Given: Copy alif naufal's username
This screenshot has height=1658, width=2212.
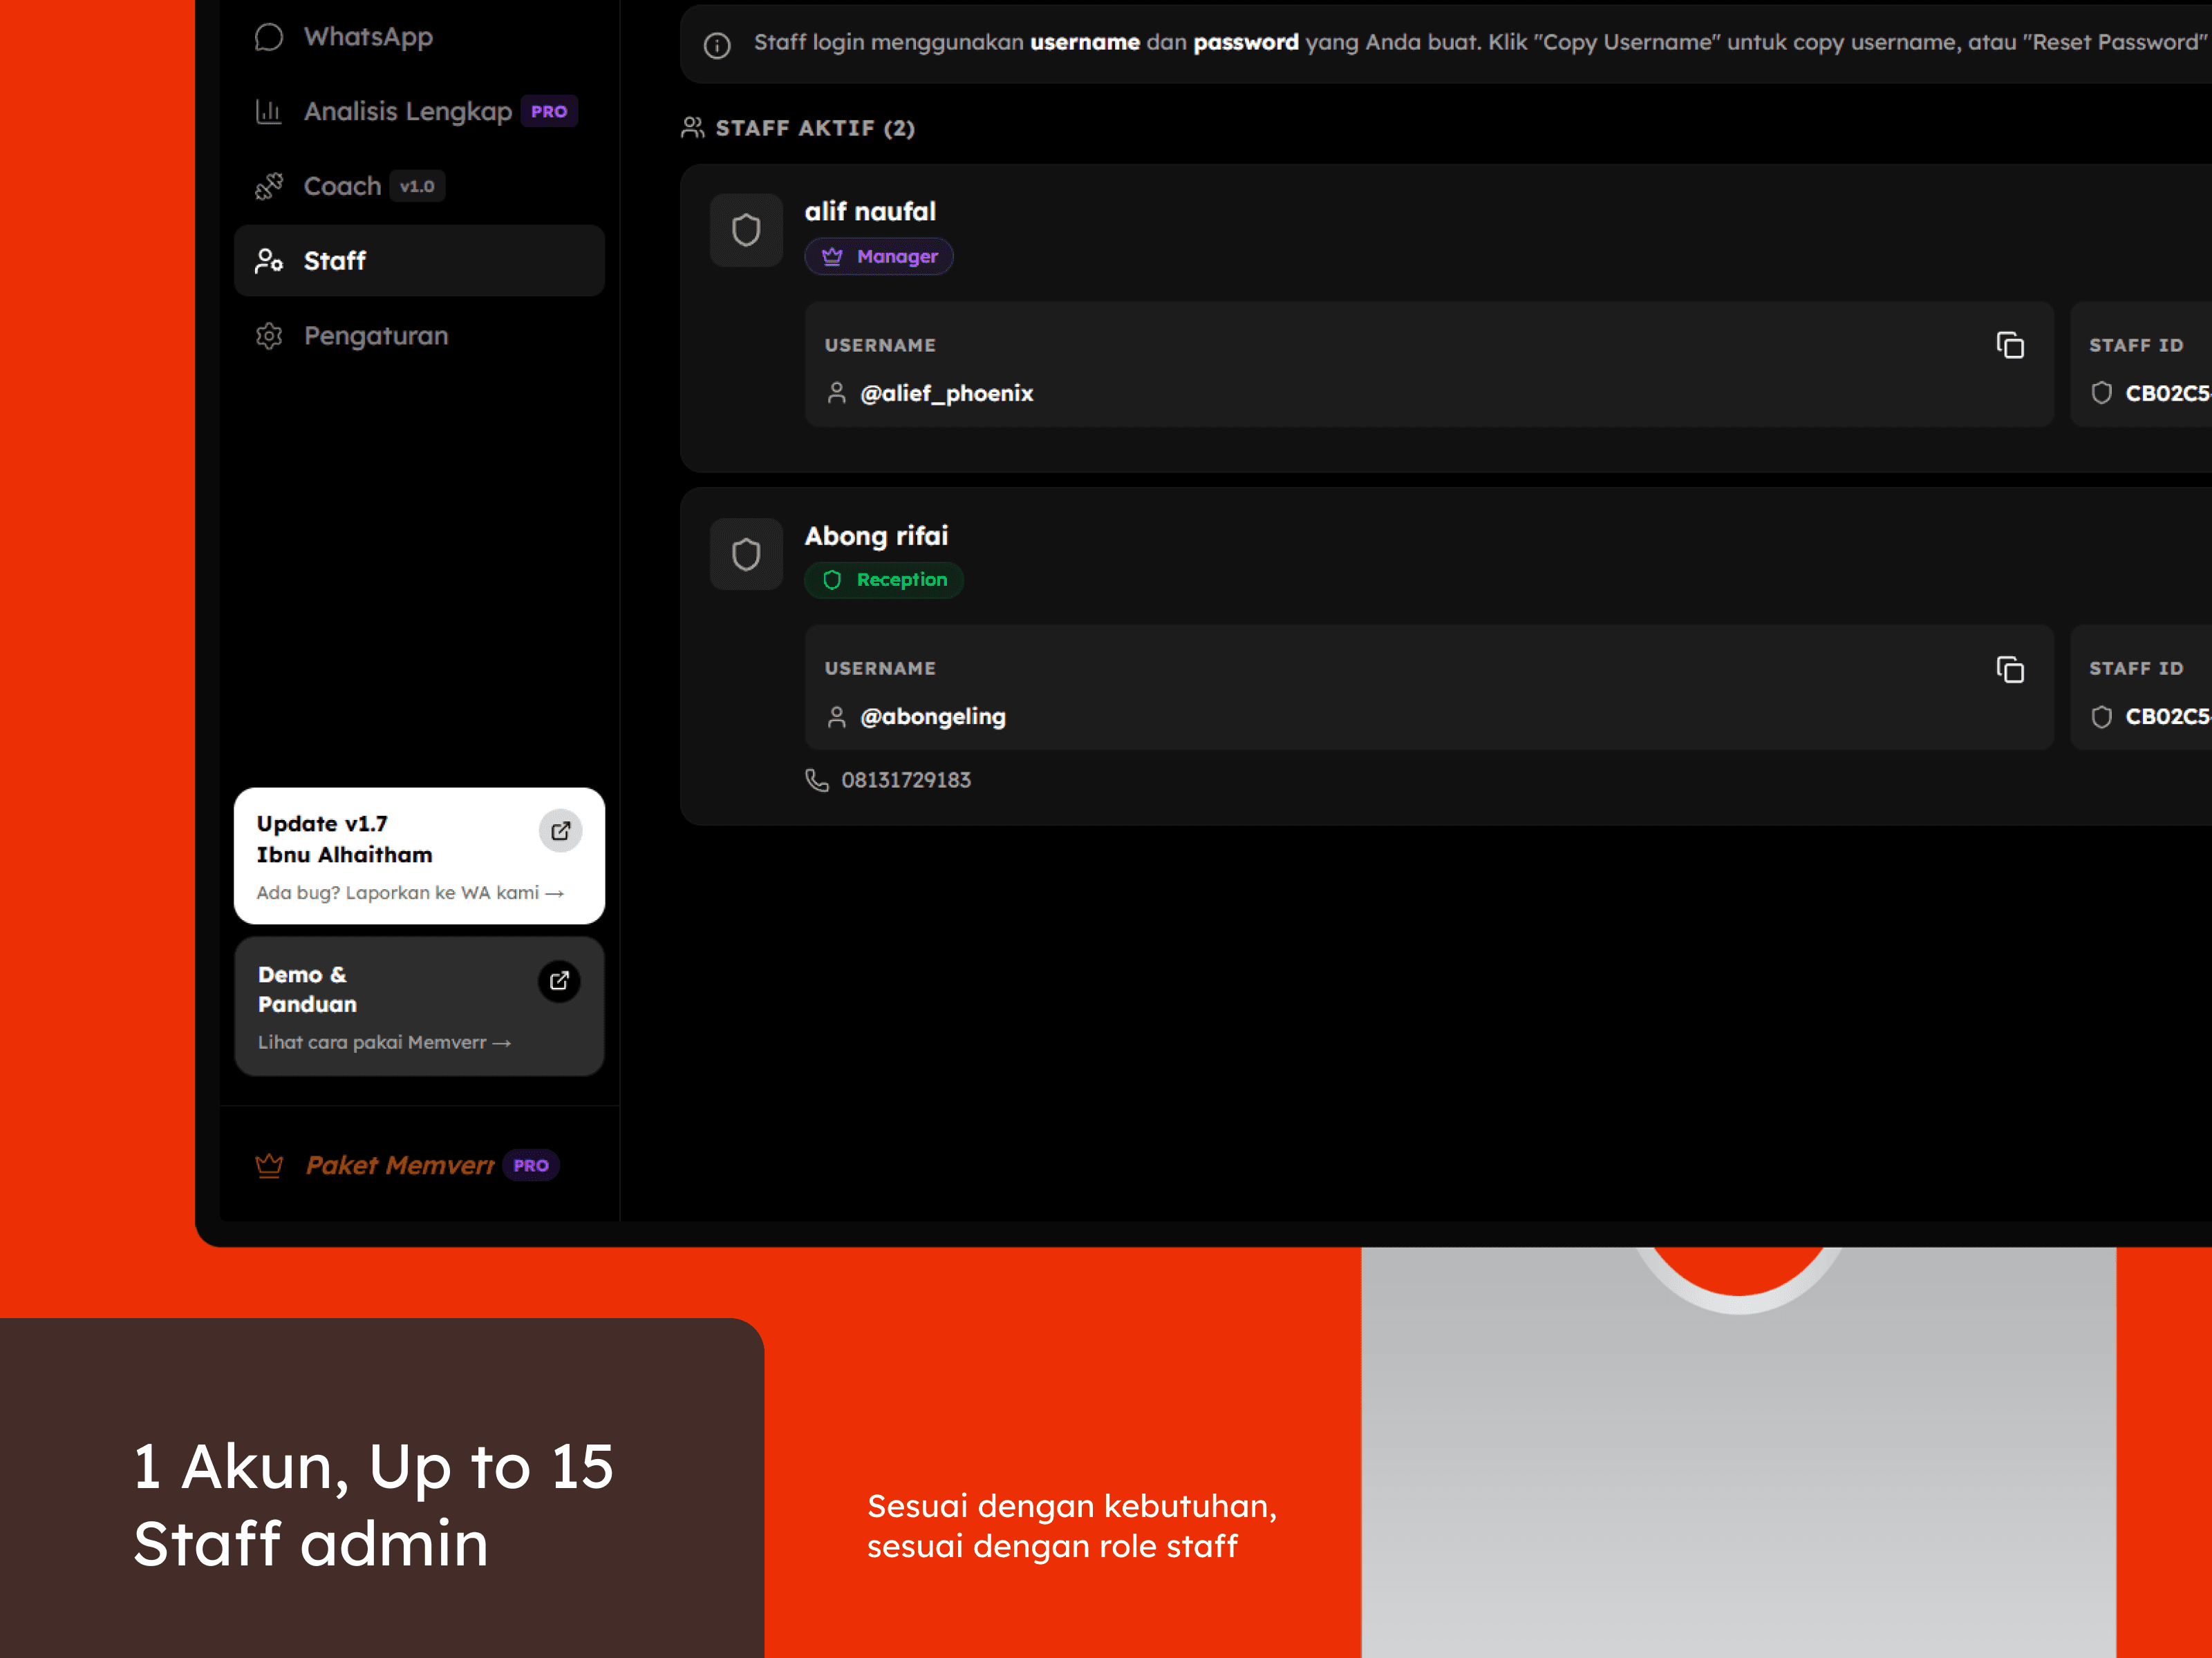Looking at the screenshot, I should click(x=2009, y=345).
